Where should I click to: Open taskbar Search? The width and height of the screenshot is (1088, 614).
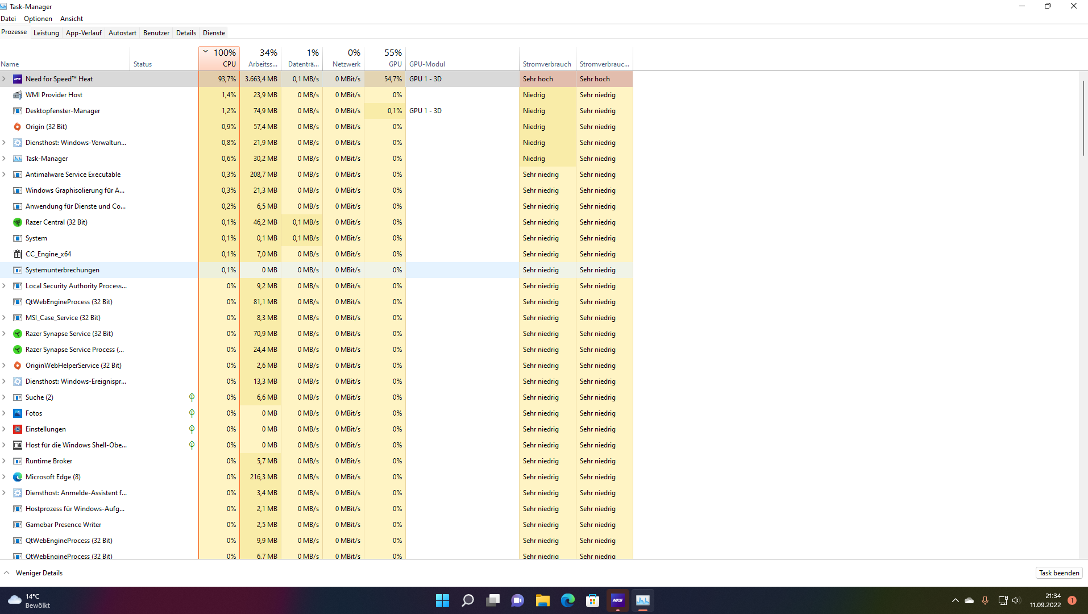(x=468, y=600)
